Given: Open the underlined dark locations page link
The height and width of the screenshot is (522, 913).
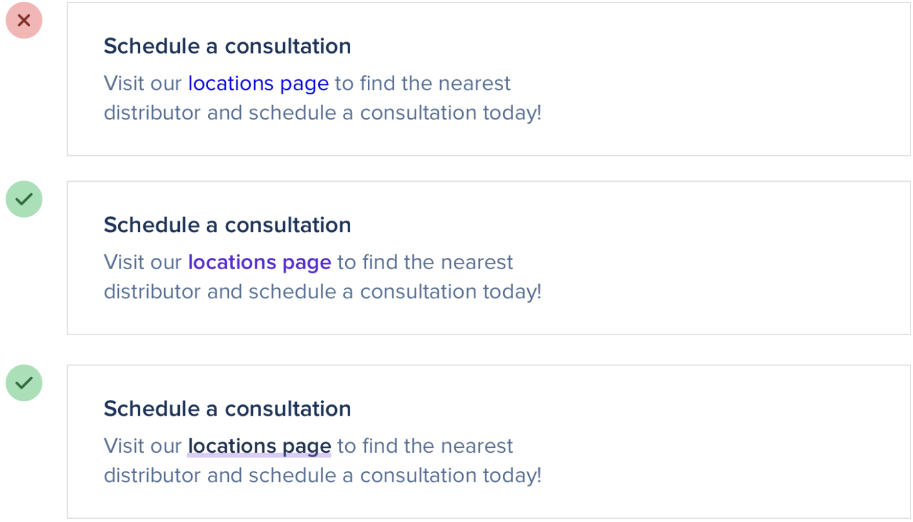Looking at the screenshot, I should (259, 446).
